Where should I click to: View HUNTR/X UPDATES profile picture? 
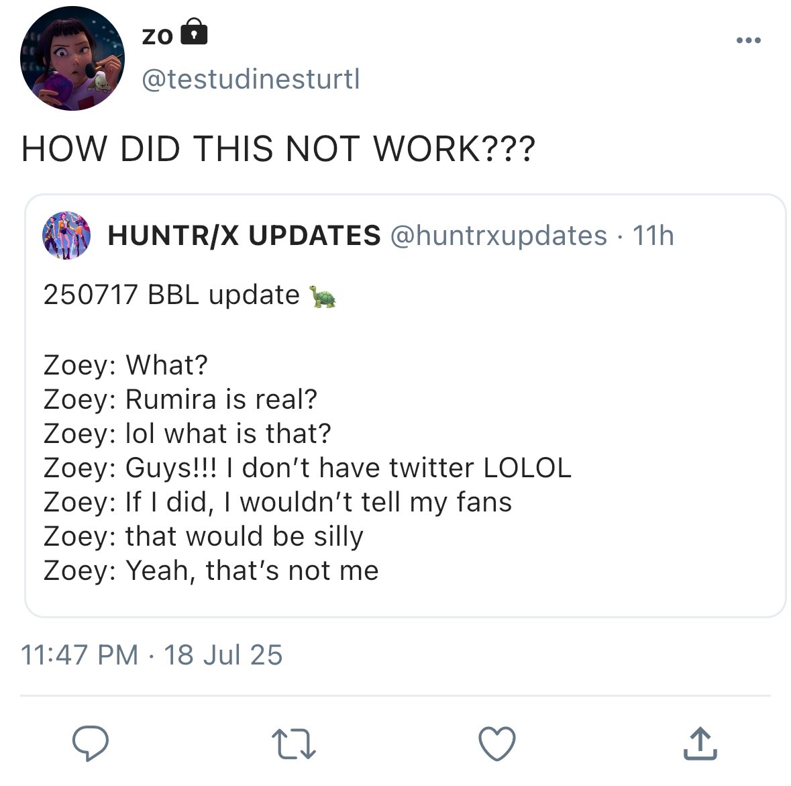pos(66,235)
